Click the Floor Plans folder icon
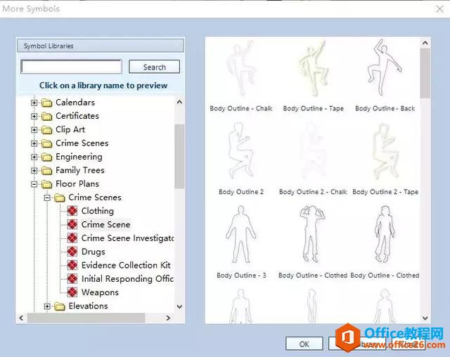450x357 pixels. click(46, 184)
